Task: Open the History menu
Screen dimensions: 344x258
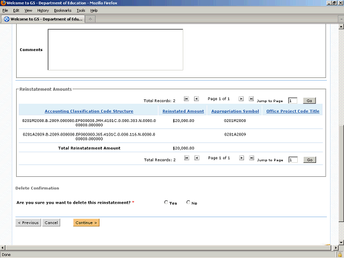Action: [x=43, y=10]
